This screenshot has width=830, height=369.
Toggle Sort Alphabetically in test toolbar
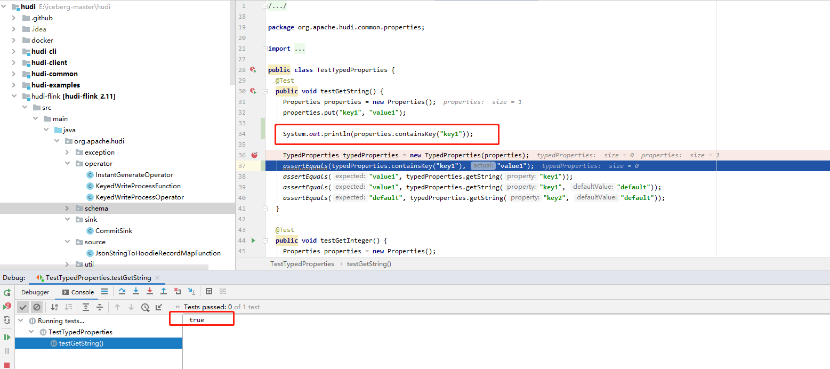54,307
